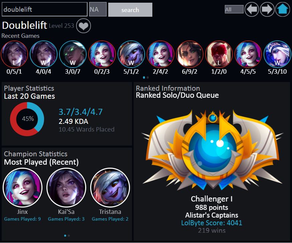The image size is (292, 243).
Task: Open the 5/1/2 Tristana win game
Action: coord(131,54)
